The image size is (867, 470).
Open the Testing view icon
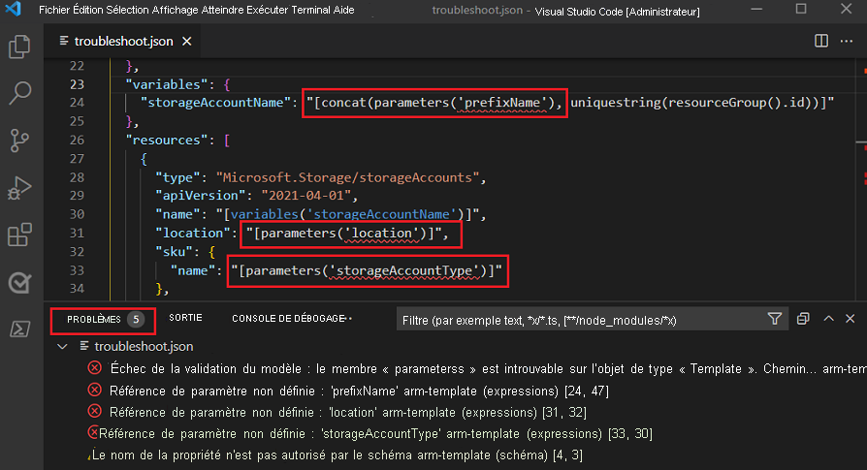pyautogui.click(x=20, y=283)
